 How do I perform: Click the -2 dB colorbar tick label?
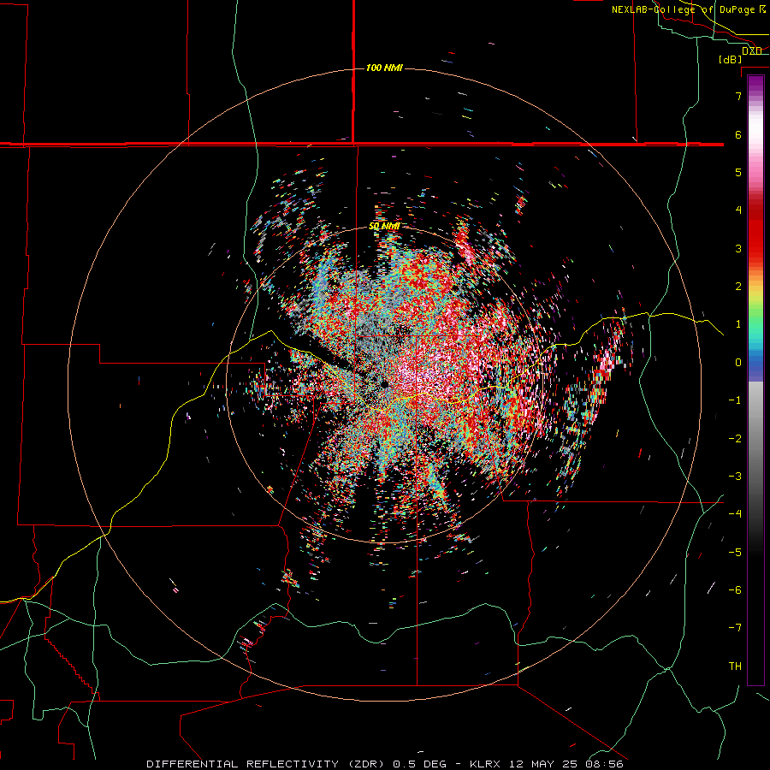click(x=735, y=439)
